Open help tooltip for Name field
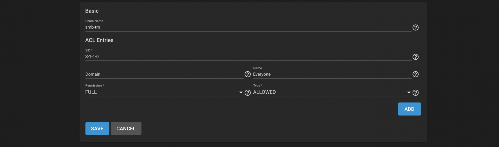The height and width of the screenshot is (147, 499). (x=416, y=74)
